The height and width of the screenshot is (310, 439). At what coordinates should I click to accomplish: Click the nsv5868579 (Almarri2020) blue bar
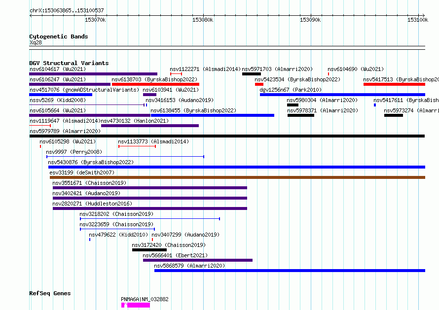(x=290, y=271)
